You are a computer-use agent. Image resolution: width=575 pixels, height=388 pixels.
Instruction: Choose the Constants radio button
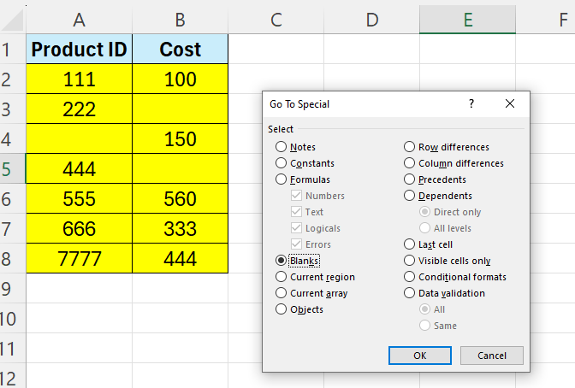click(281, 163)
